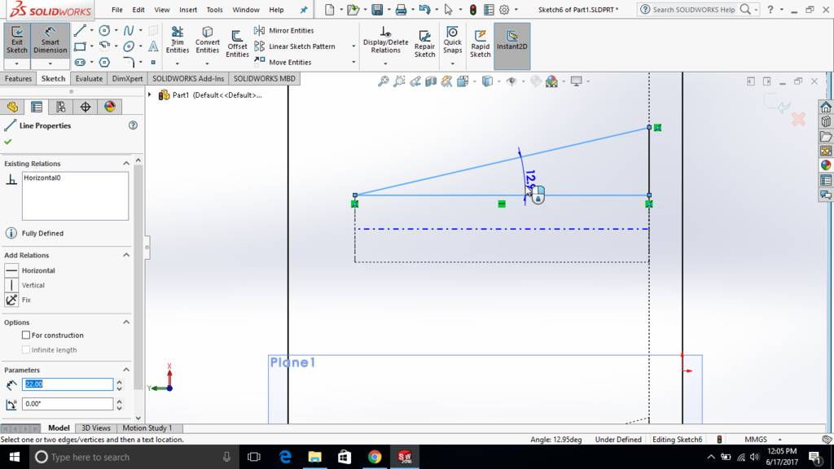Open the SOLIDWORKS Add-Ins tab

pos(188,78)
